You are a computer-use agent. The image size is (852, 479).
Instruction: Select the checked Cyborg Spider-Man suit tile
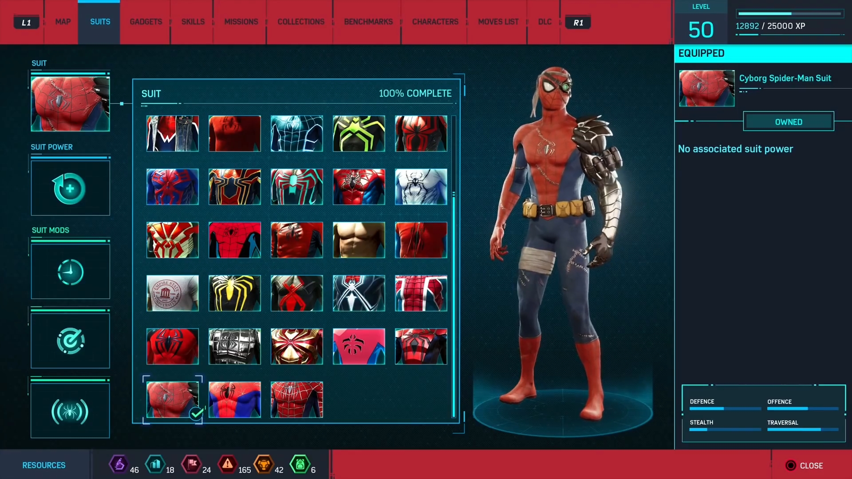pos(173,400)
